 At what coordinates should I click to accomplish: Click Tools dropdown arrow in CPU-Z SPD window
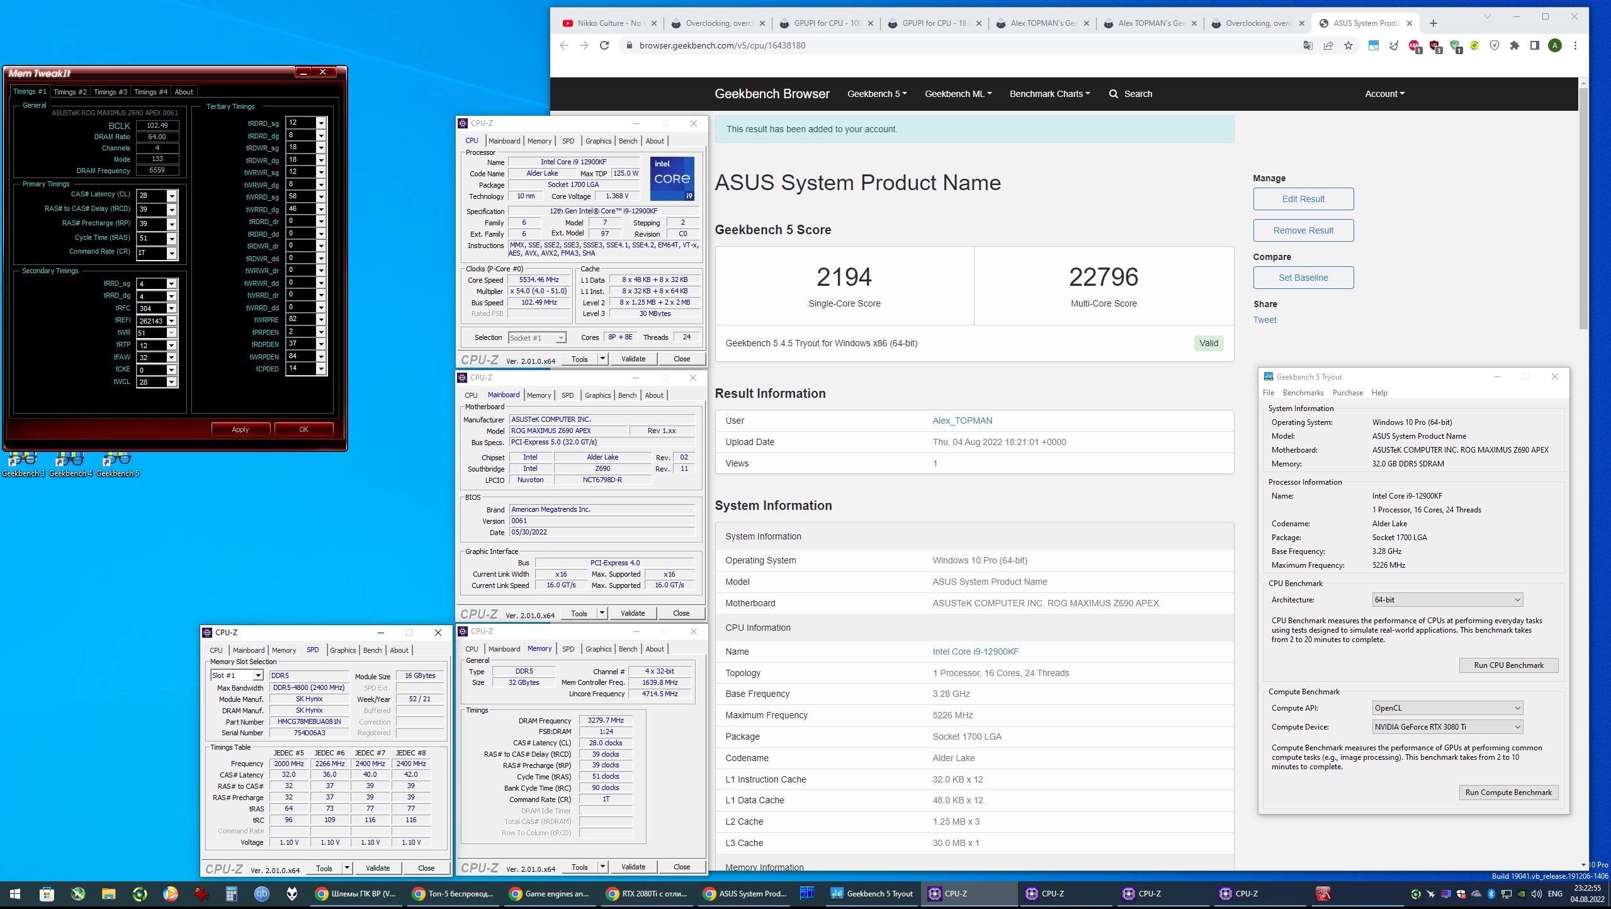[x=347, y=868]
